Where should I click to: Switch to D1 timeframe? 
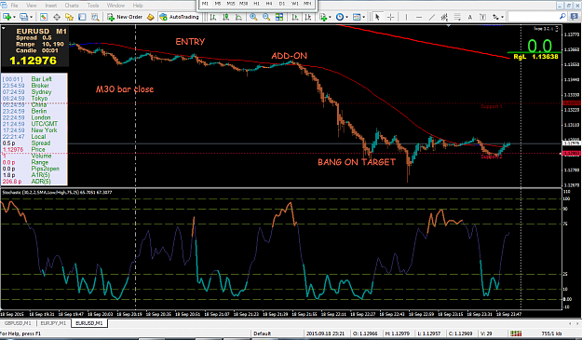(282, 4)
